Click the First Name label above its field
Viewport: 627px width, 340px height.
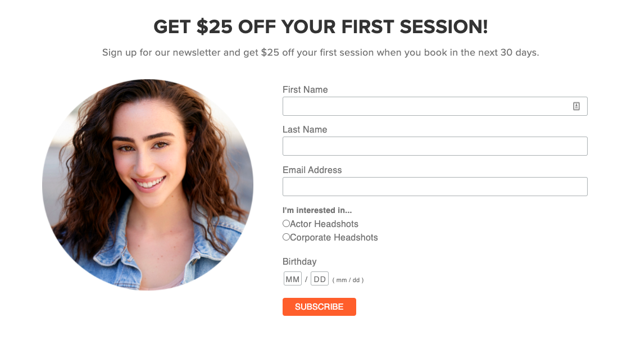305,89
